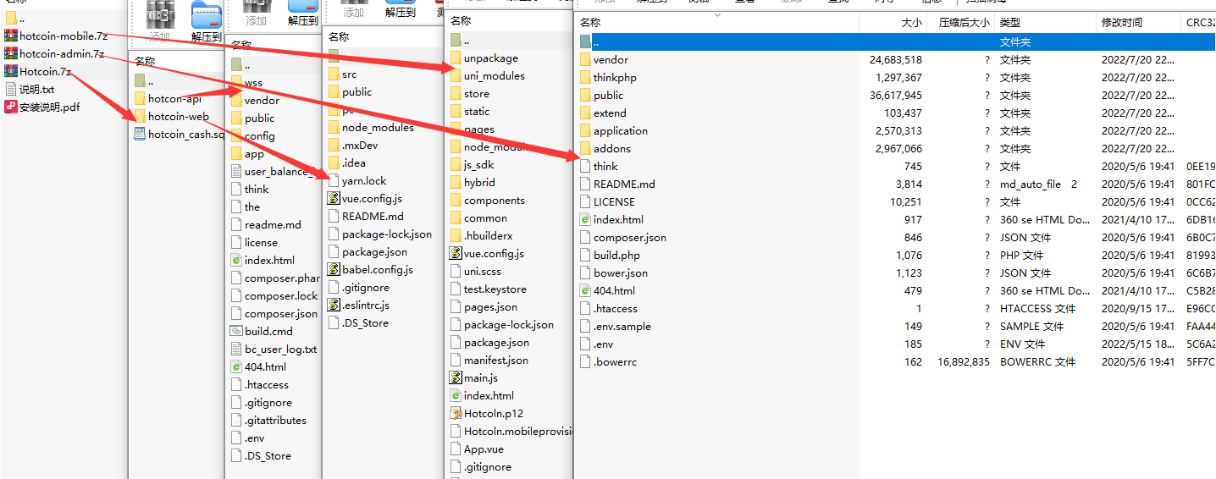Click the 'HTACCESS 文件' type cell
Screen dimensions: 1216x479
tap(1037, 308)
